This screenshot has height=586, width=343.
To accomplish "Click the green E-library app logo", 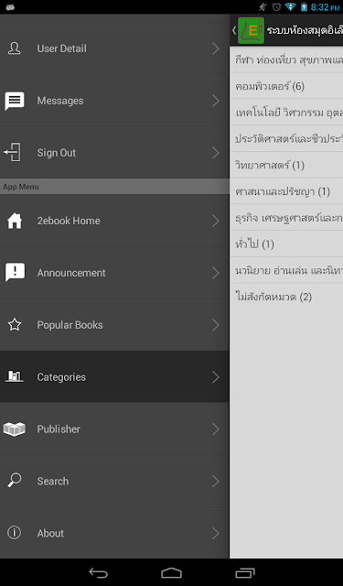I will tap(251, 30).
